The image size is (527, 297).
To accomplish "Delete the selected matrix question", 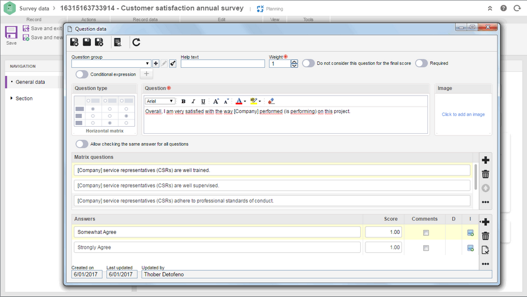I will 485,174.
